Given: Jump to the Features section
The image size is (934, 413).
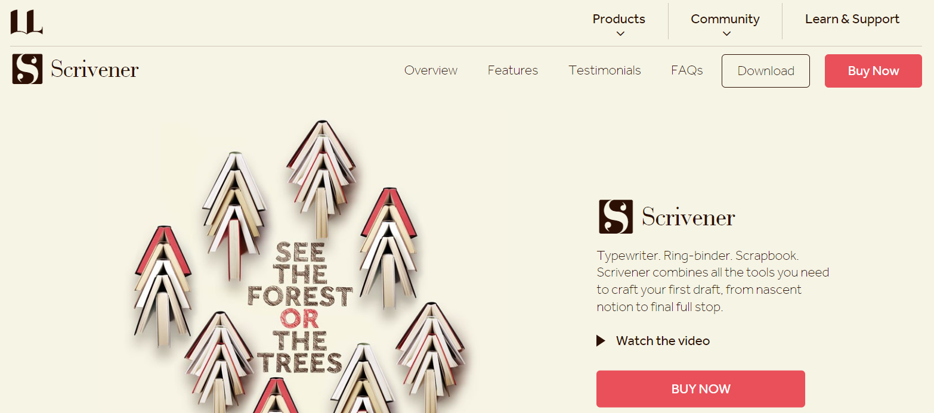Looking at the screenshot, I should [x=513, y=70].
